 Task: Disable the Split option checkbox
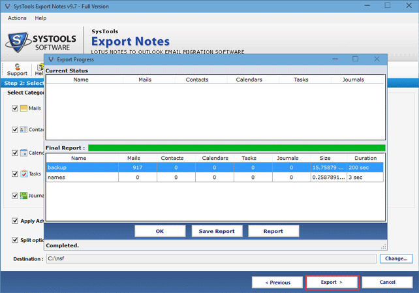pos(15,240)
